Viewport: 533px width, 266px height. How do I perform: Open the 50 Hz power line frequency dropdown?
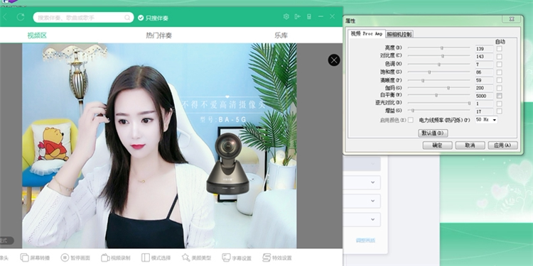(x=486, y=120)
